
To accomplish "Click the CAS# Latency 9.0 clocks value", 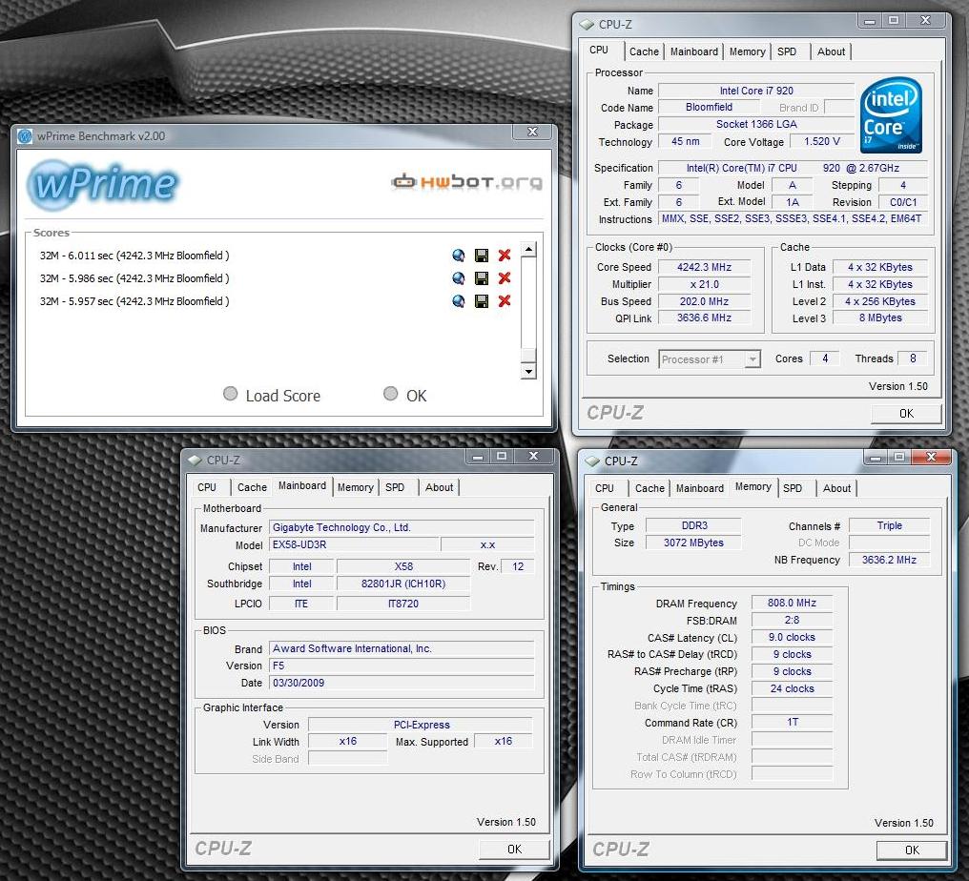I will click(x=792, y=637).
